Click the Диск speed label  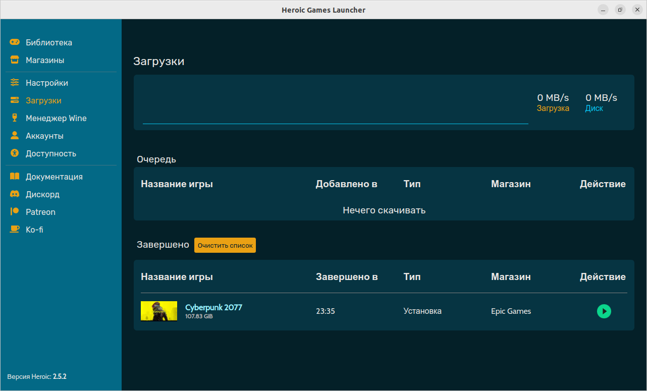[594, 108]
